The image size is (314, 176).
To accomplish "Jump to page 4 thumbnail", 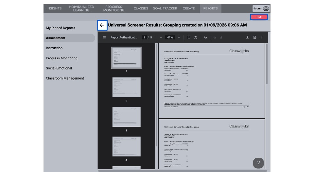I will pyautogui.click(x=126, y=146).
